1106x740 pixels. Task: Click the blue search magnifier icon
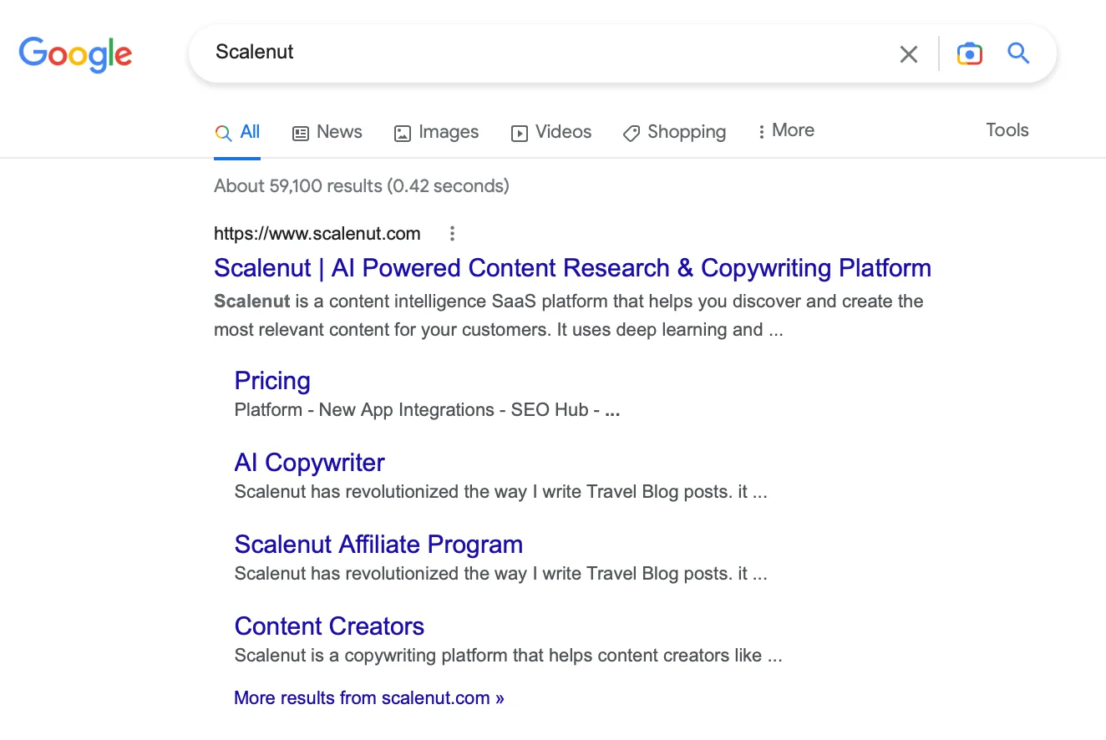[x=1018, y=53]
